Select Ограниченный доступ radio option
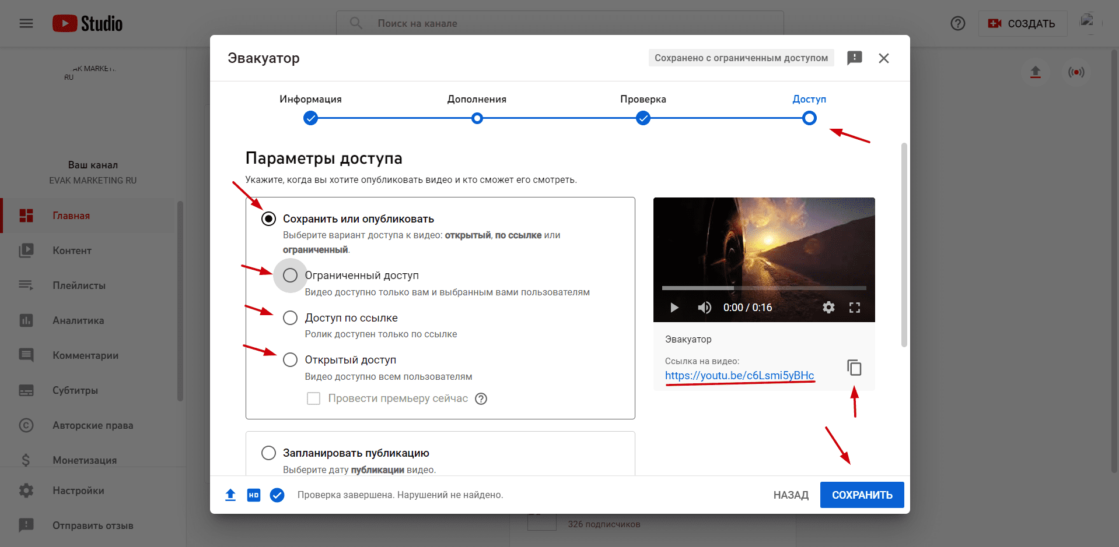1119x547 pixels. click(290, 276)
